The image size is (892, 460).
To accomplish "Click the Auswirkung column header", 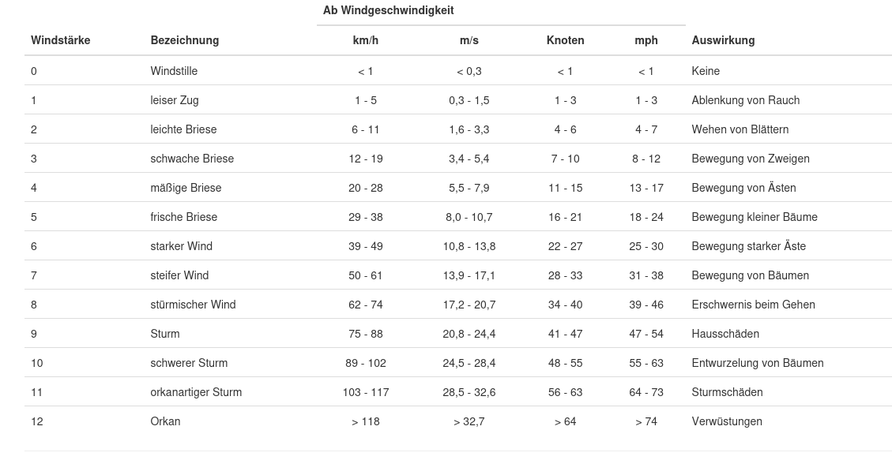I will 723,40.
